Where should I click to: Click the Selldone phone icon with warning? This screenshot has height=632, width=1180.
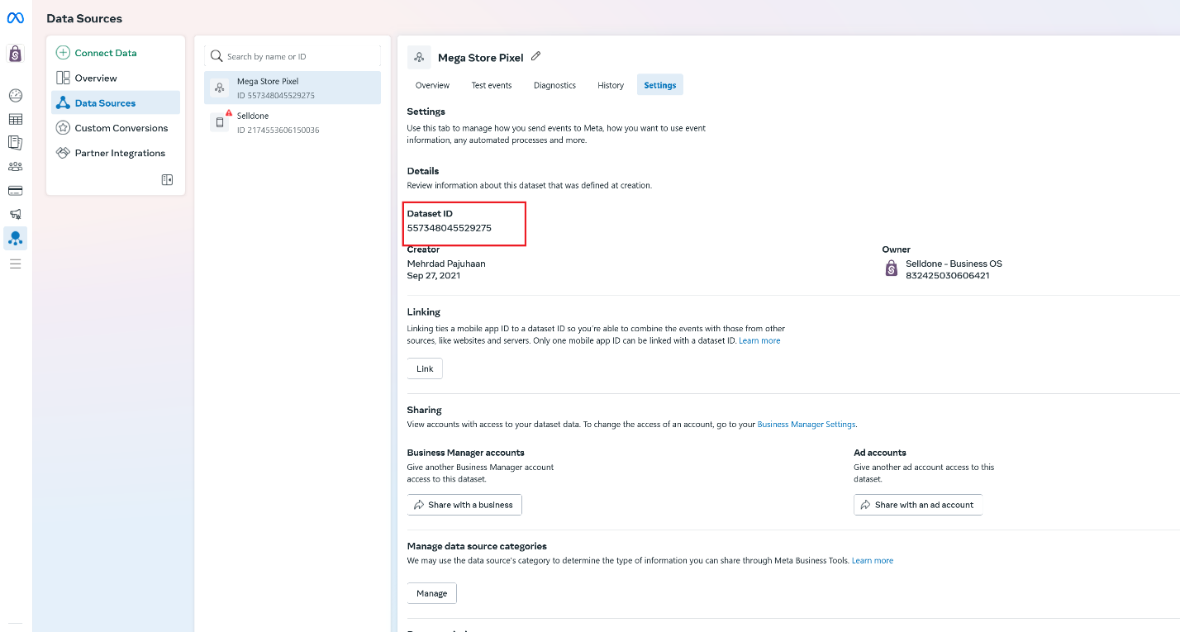pos(221,121)
